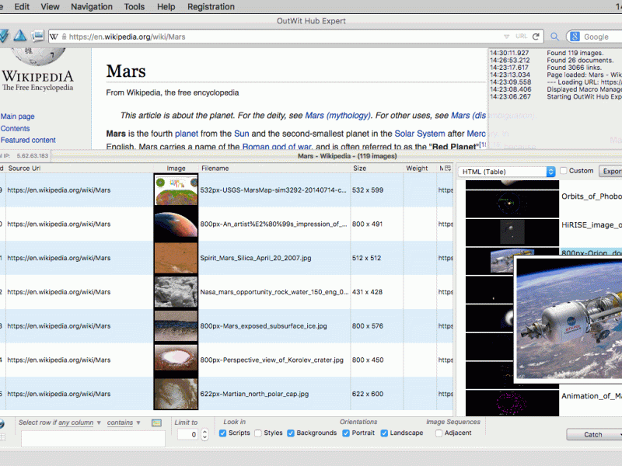Click the Catch button
This screenshot has height=466, width=622.
point(593,434)
